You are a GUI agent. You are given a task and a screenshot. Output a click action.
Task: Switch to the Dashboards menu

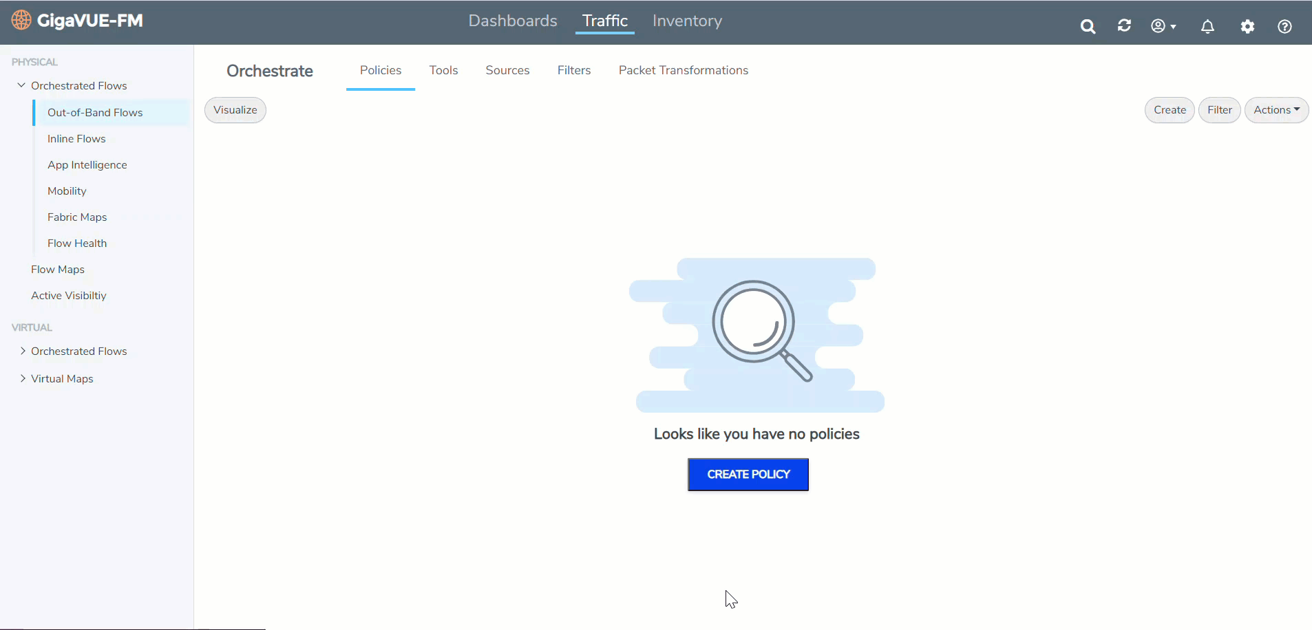click(x=513, y=21)
